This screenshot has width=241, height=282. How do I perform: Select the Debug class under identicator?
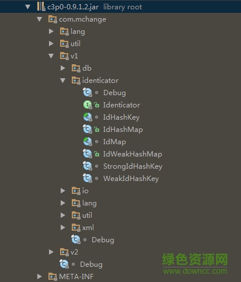114,93
